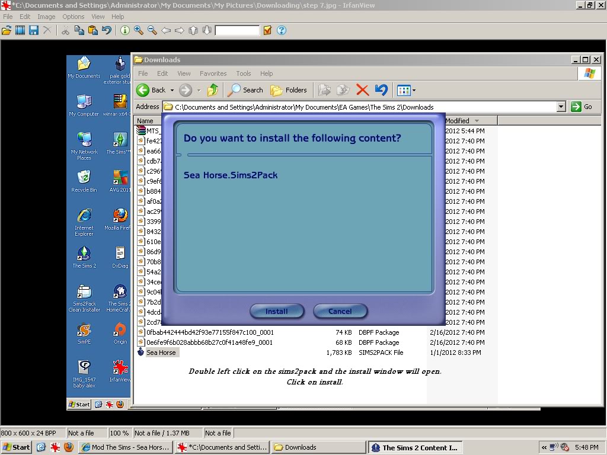Click the Windows Start button on the taskbar
This screenshot has width=607, height=455.
coord(16,447)
